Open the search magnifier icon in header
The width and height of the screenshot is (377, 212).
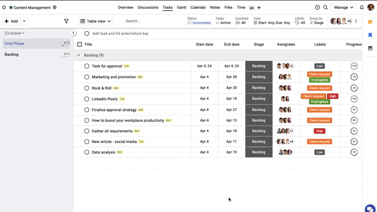pyautogui.click(x=326, y=8)
